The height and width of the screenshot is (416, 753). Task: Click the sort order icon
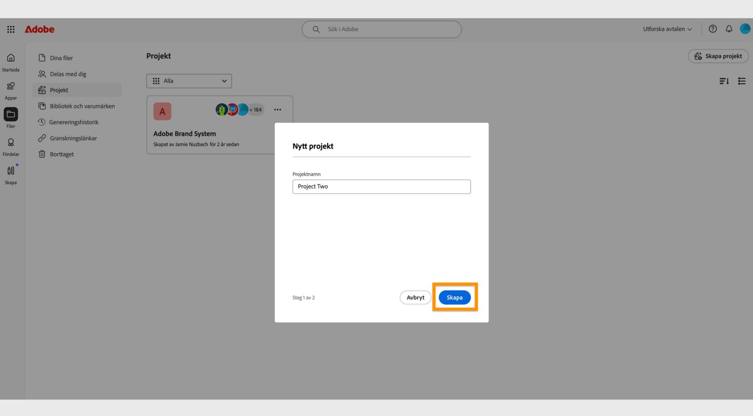724,81
